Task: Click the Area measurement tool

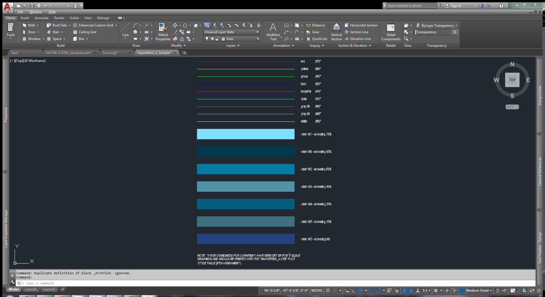Action: pos(312,32)
